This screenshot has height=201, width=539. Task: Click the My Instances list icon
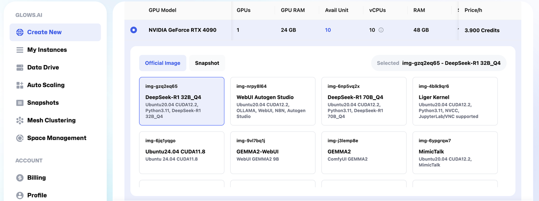[x=20, y=50]
